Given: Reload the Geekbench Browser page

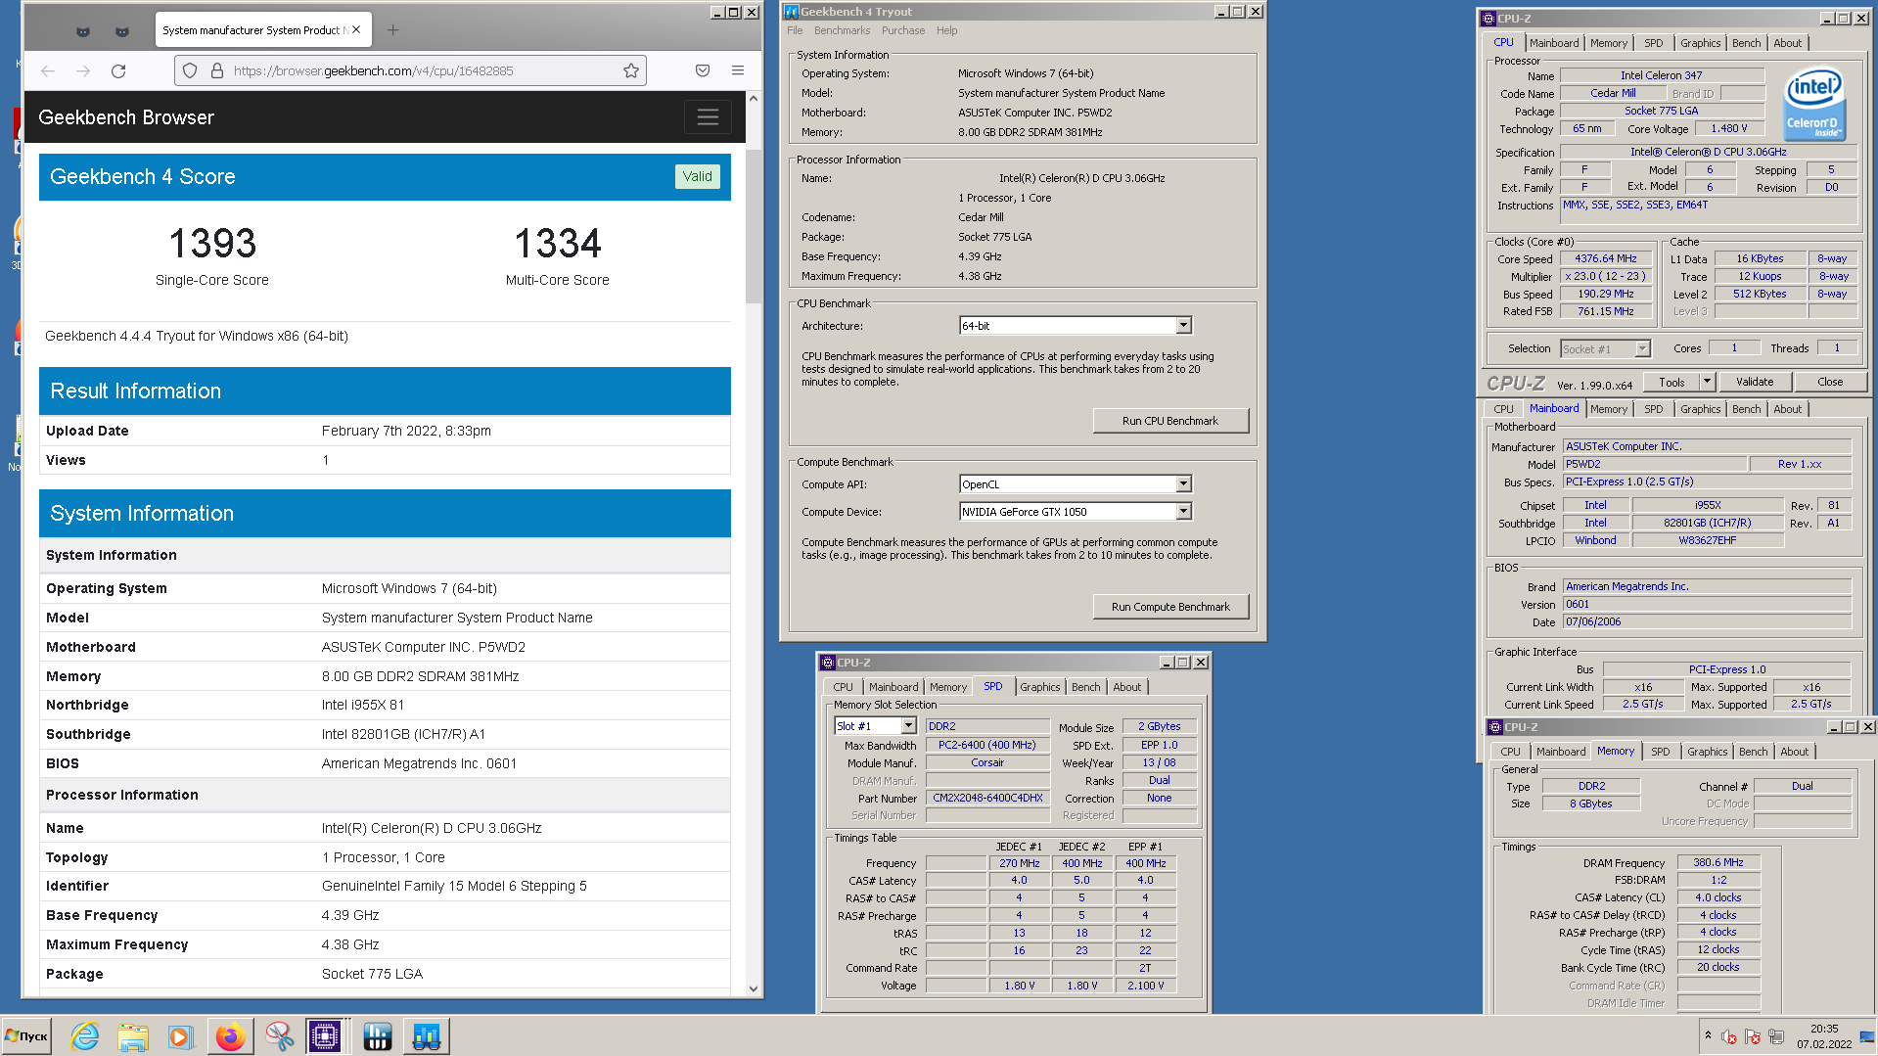Looking at the screenshot, I should point(118,70).
